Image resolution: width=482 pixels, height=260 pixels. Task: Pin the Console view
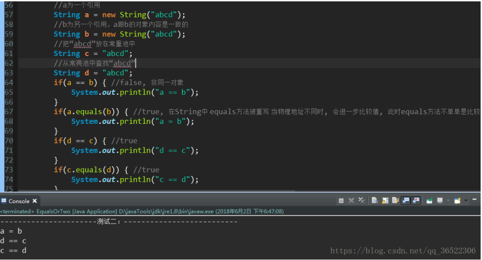pyautogui.click(x=429, y=201)
